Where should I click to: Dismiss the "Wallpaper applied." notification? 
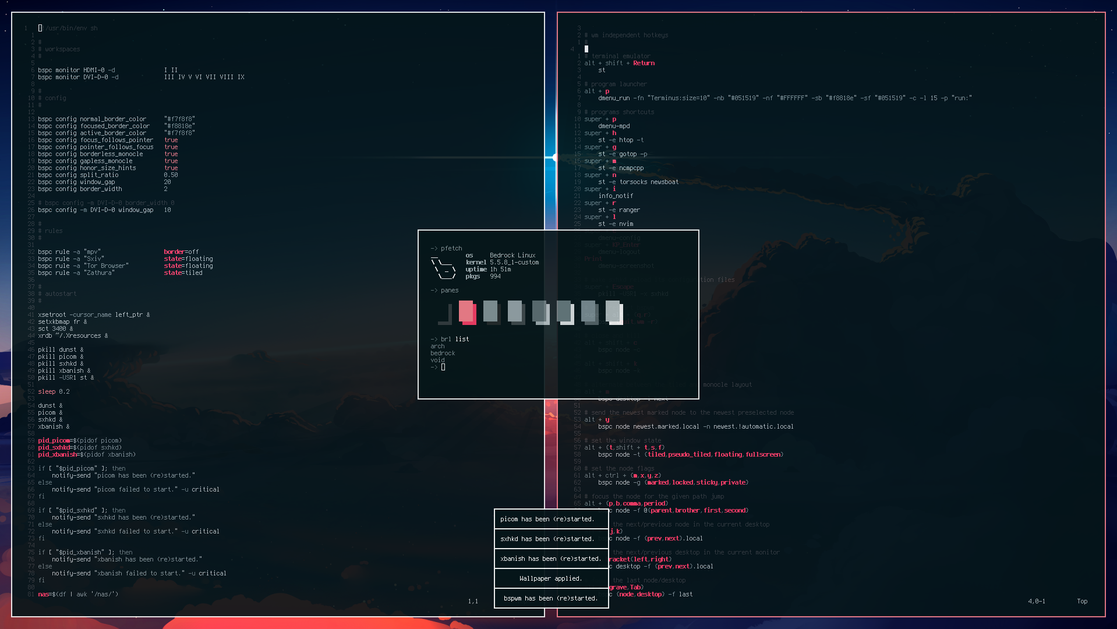(x=551, y=578)
